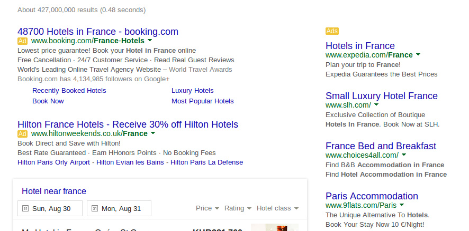
Task: Open the 48700 Hotels in France result
Action: (98, 32)
